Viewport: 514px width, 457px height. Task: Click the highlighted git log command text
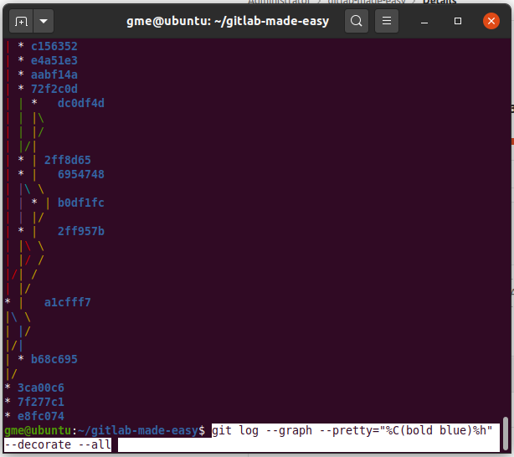[351, 430]
